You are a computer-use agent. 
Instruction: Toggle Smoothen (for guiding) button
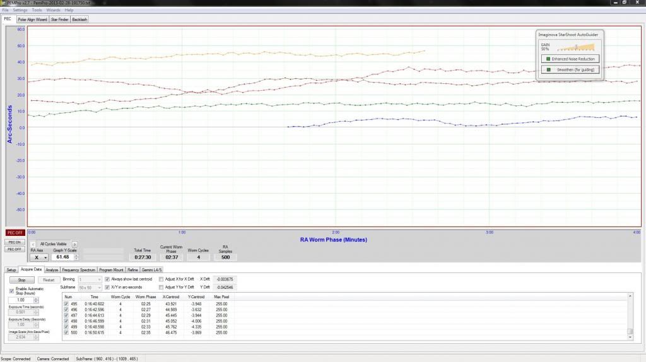[570, 69]
